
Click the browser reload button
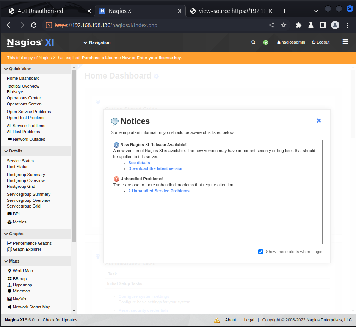[34, 25]
